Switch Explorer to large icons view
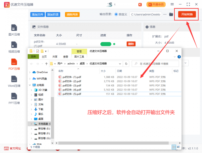202x153 pixels. pos(178,147)
